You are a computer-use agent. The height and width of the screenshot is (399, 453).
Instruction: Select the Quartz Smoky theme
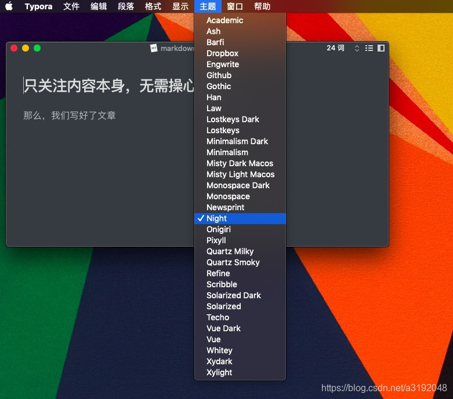240,262
